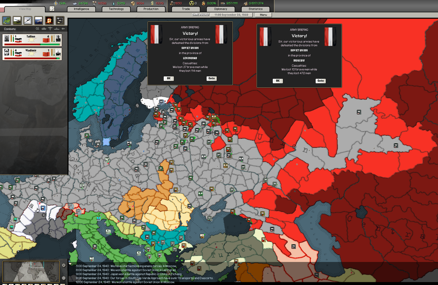Image resolution: width=438 pixels, height=285 pixels.
Task: Click the crude oil drop icon
Action: pos(114,3)
